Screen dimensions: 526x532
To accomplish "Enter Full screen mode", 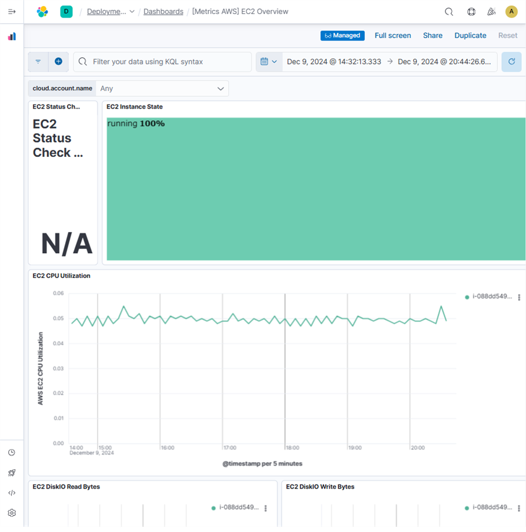I will tap(393, 36).
